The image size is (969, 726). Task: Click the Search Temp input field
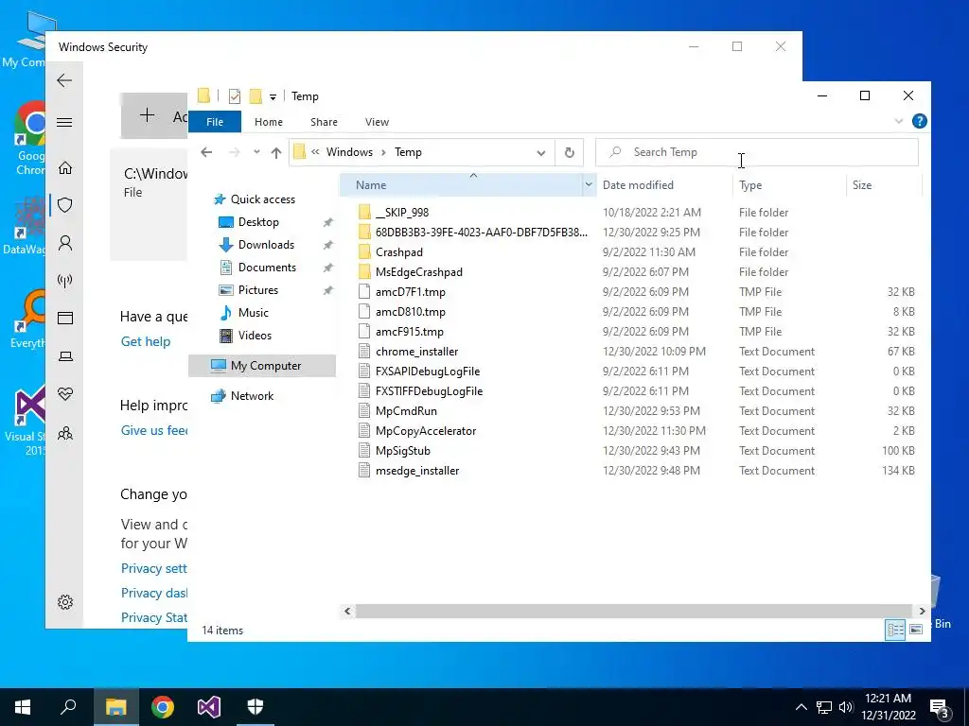[756, 152]
